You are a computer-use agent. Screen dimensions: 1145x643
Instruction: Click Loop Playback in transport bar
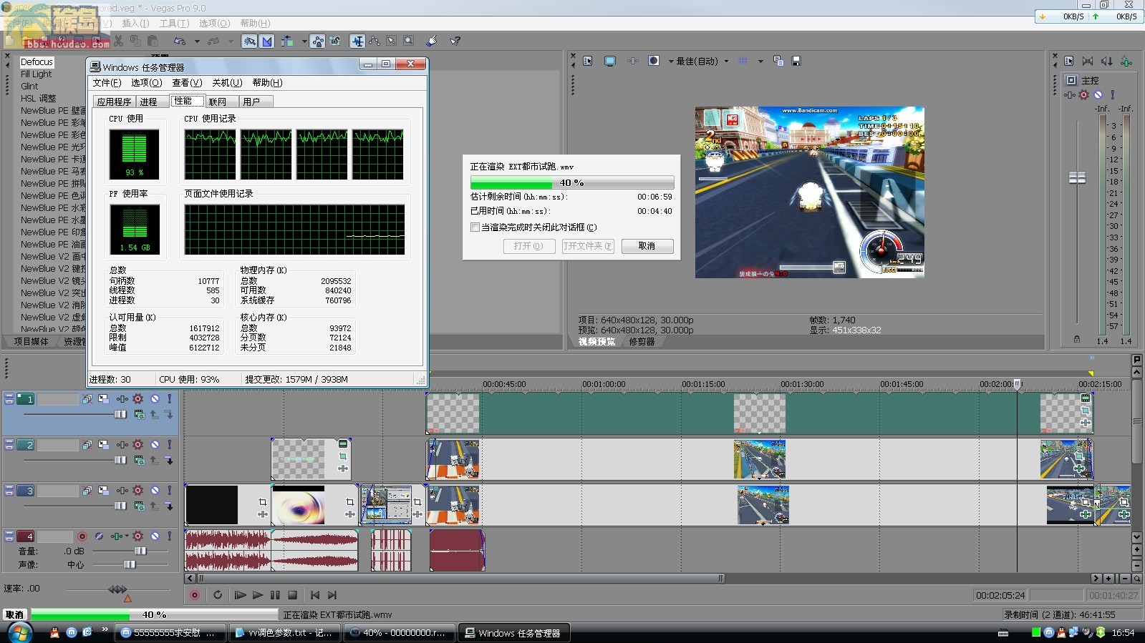pos(218,595)
